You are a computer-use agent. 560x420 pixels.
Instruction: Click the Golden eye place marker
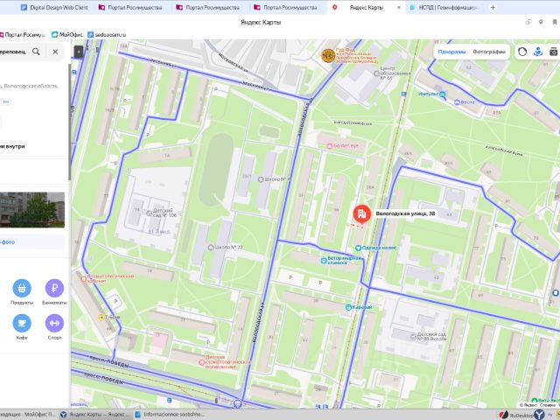click(x=330, y=146)
